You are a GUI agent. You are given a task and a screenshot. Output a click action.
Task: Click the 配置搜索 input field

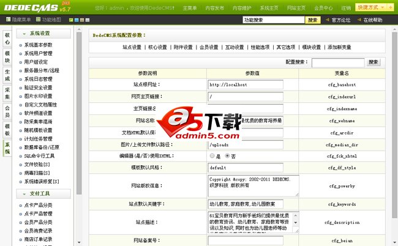pos(338,62)
